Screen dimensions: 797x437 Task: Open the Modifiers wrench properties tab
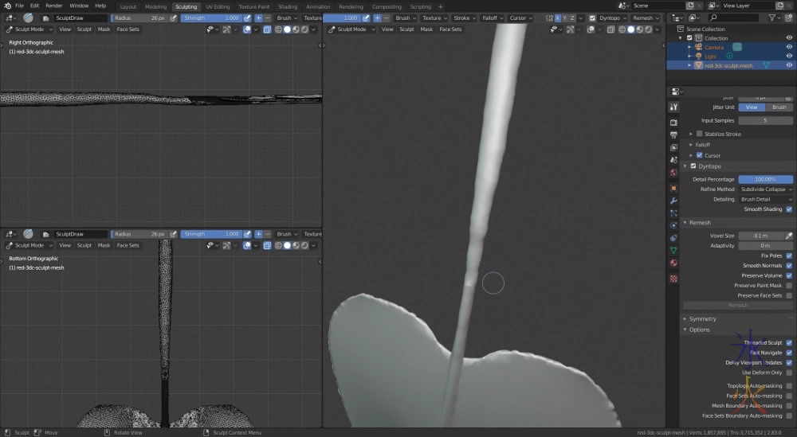pos(673,201)
